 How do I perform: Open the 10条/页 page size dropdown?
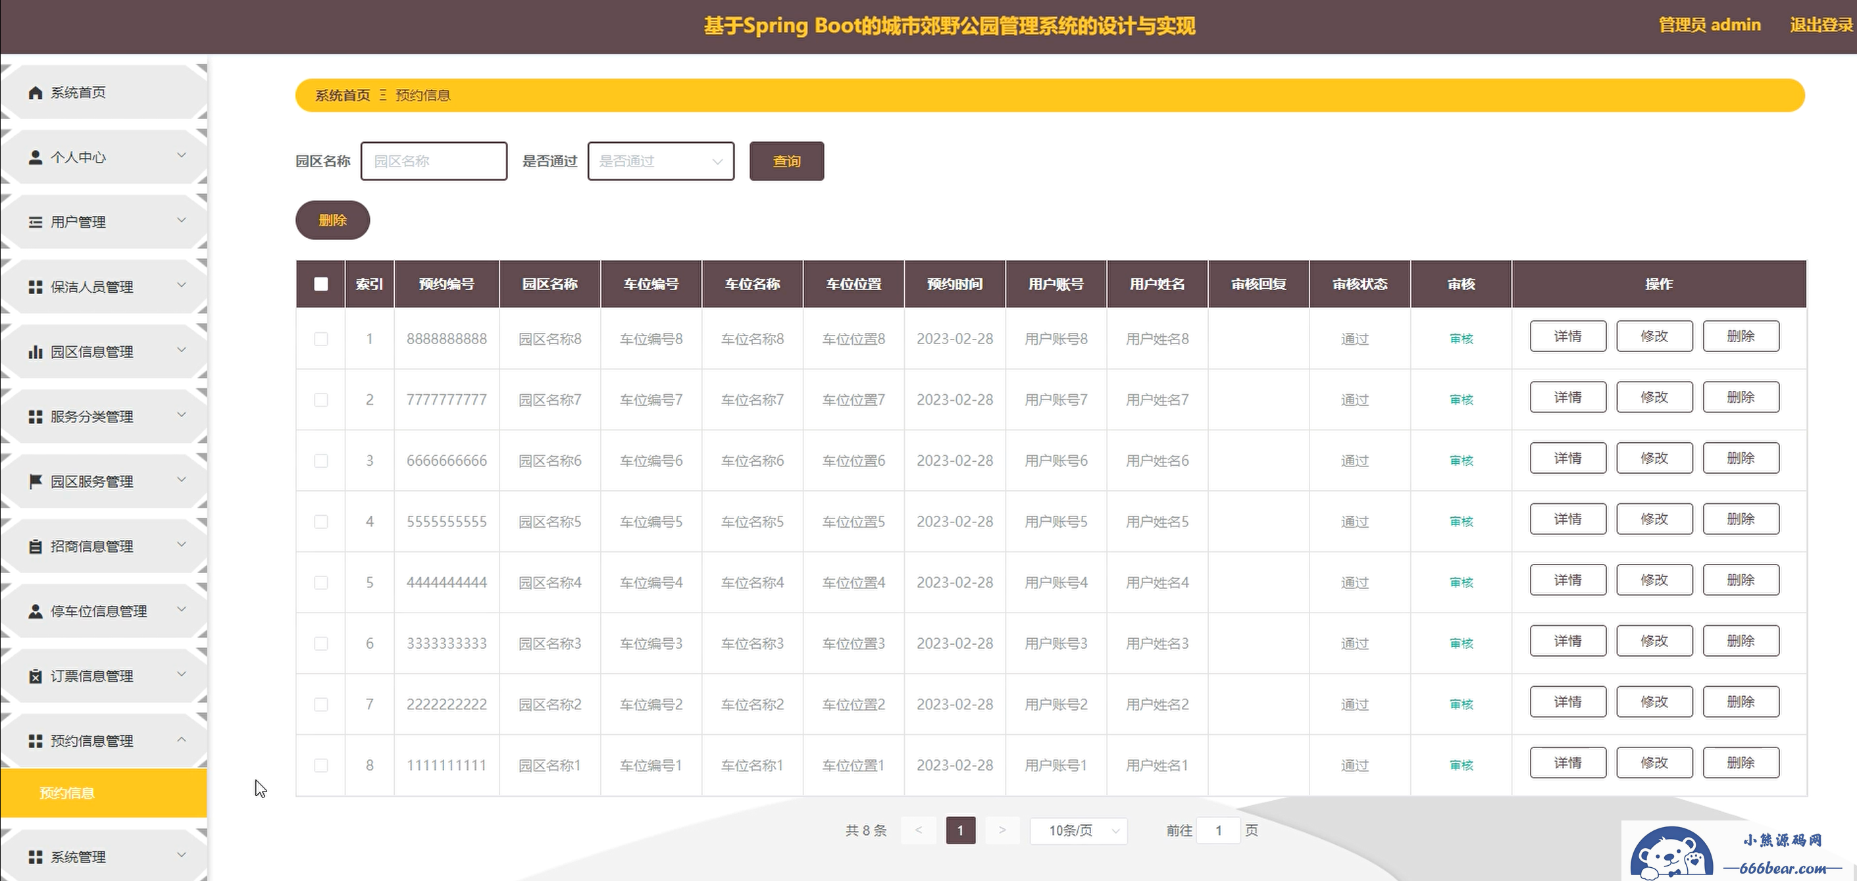click(x=1079, y=830)
